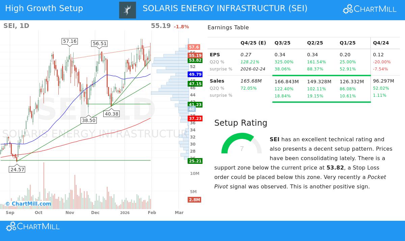Image resolution: width=405 pixels, height=241 pixels.
Task: Expand the Q4/25 (E) earnings column
Action: tap(253, 43)
